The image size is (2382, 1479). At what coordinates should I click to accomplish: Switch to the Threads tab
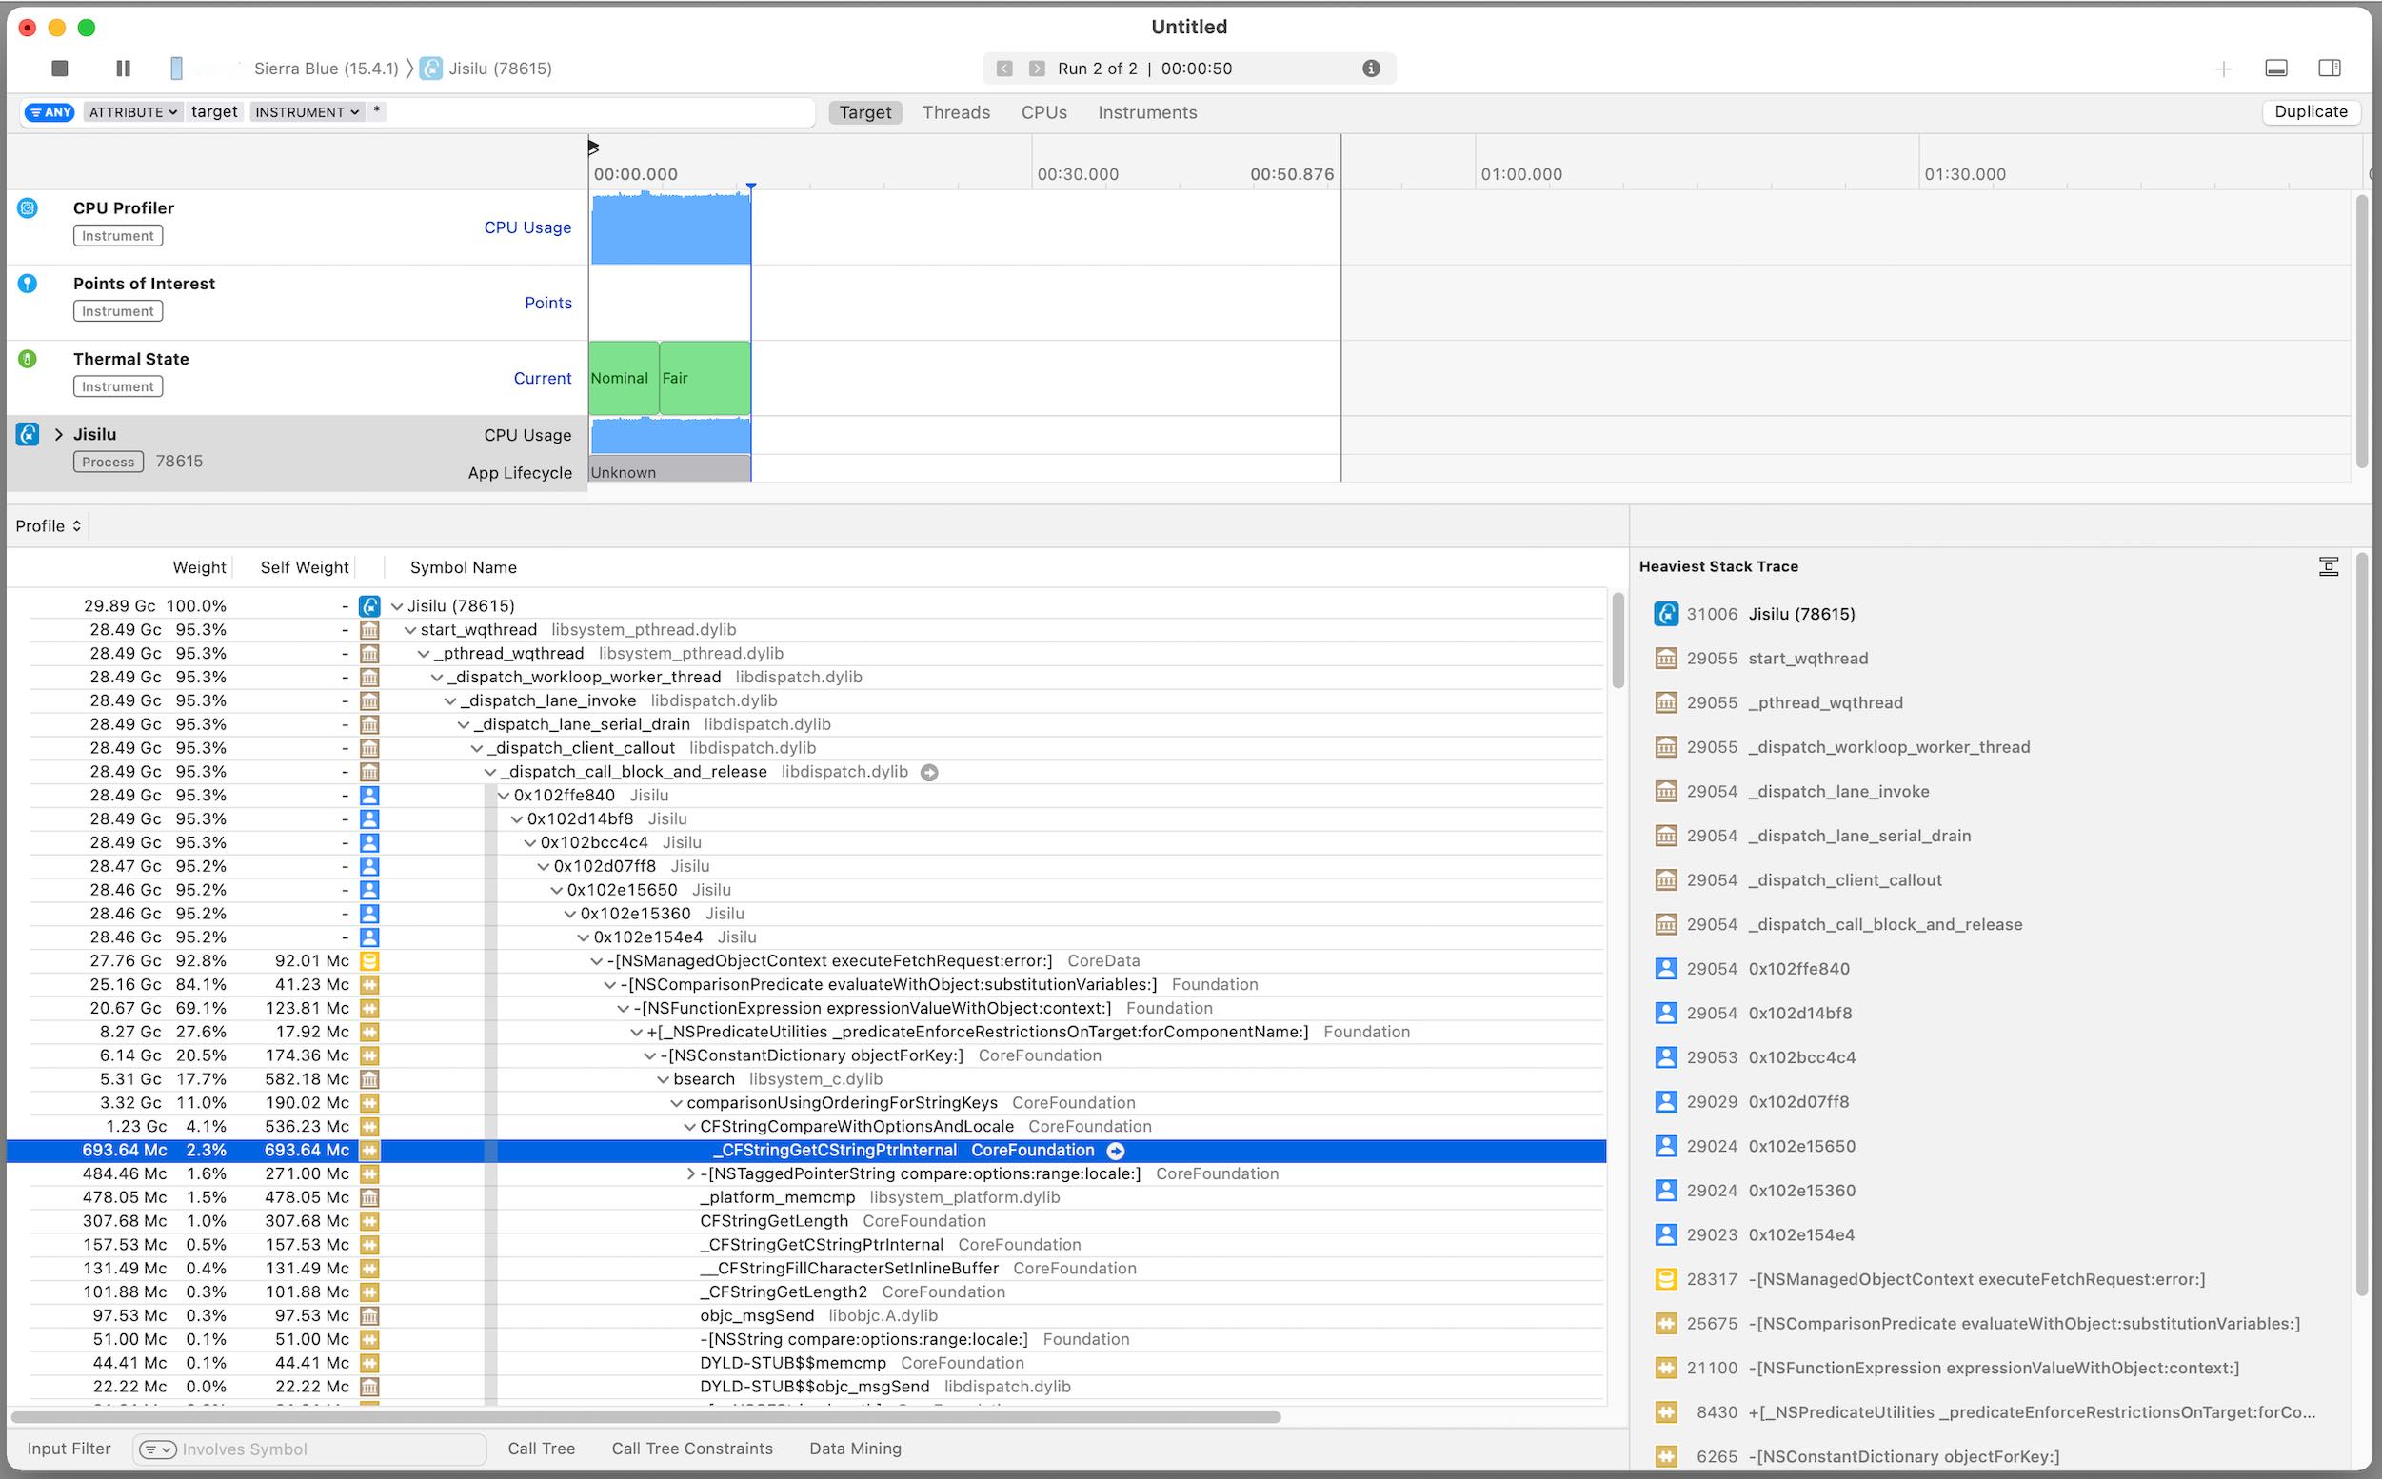[x=956, y=112]
